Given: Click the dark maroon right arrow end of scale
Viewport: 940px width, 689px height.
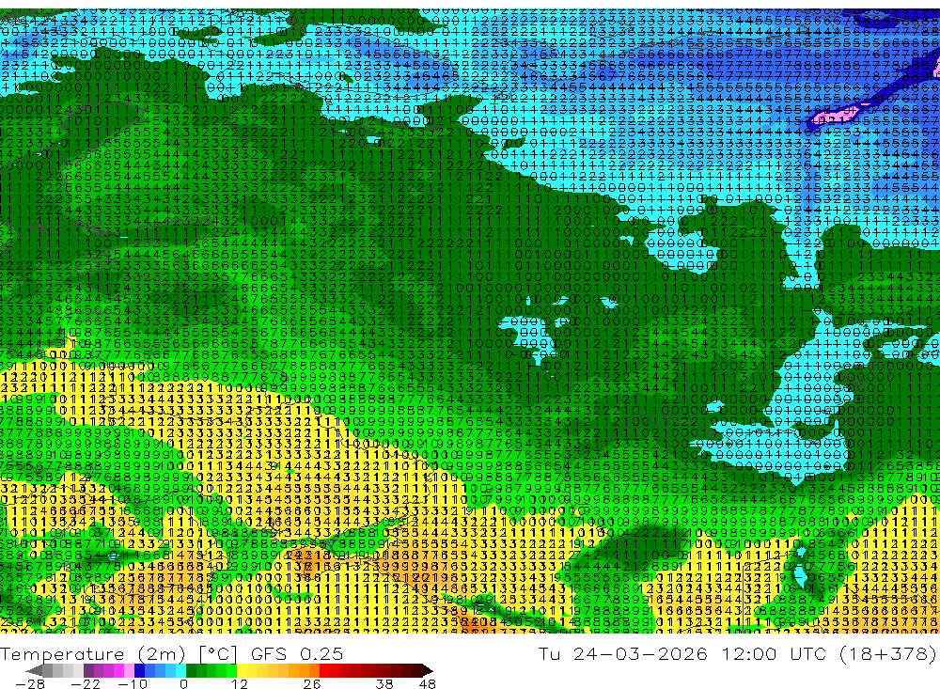Looking at the screenshot, I should [x=428, y=671].
